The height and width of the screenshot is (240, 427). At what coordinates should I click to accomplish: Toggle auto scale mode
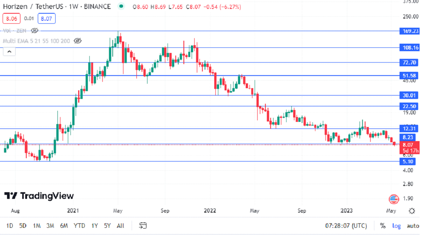pos(413,226)
